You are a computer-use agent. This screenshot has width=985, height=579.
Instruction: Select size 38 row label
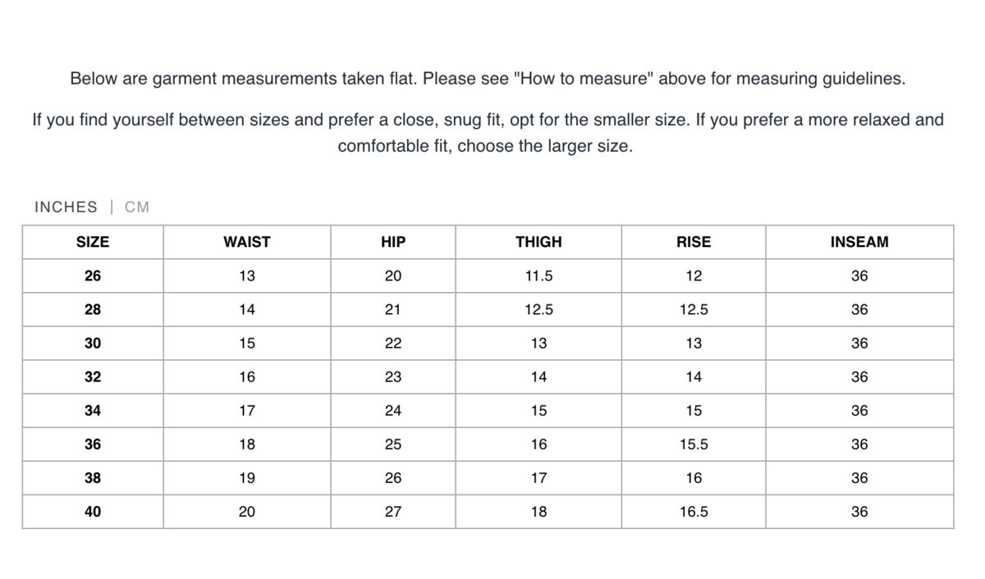coord(93,478)
